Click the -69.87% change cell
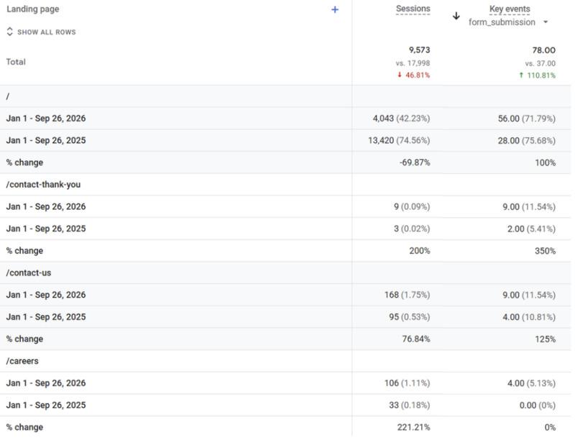Image resolution: width=575 pixels, height=440 pixels. [415, 162]
